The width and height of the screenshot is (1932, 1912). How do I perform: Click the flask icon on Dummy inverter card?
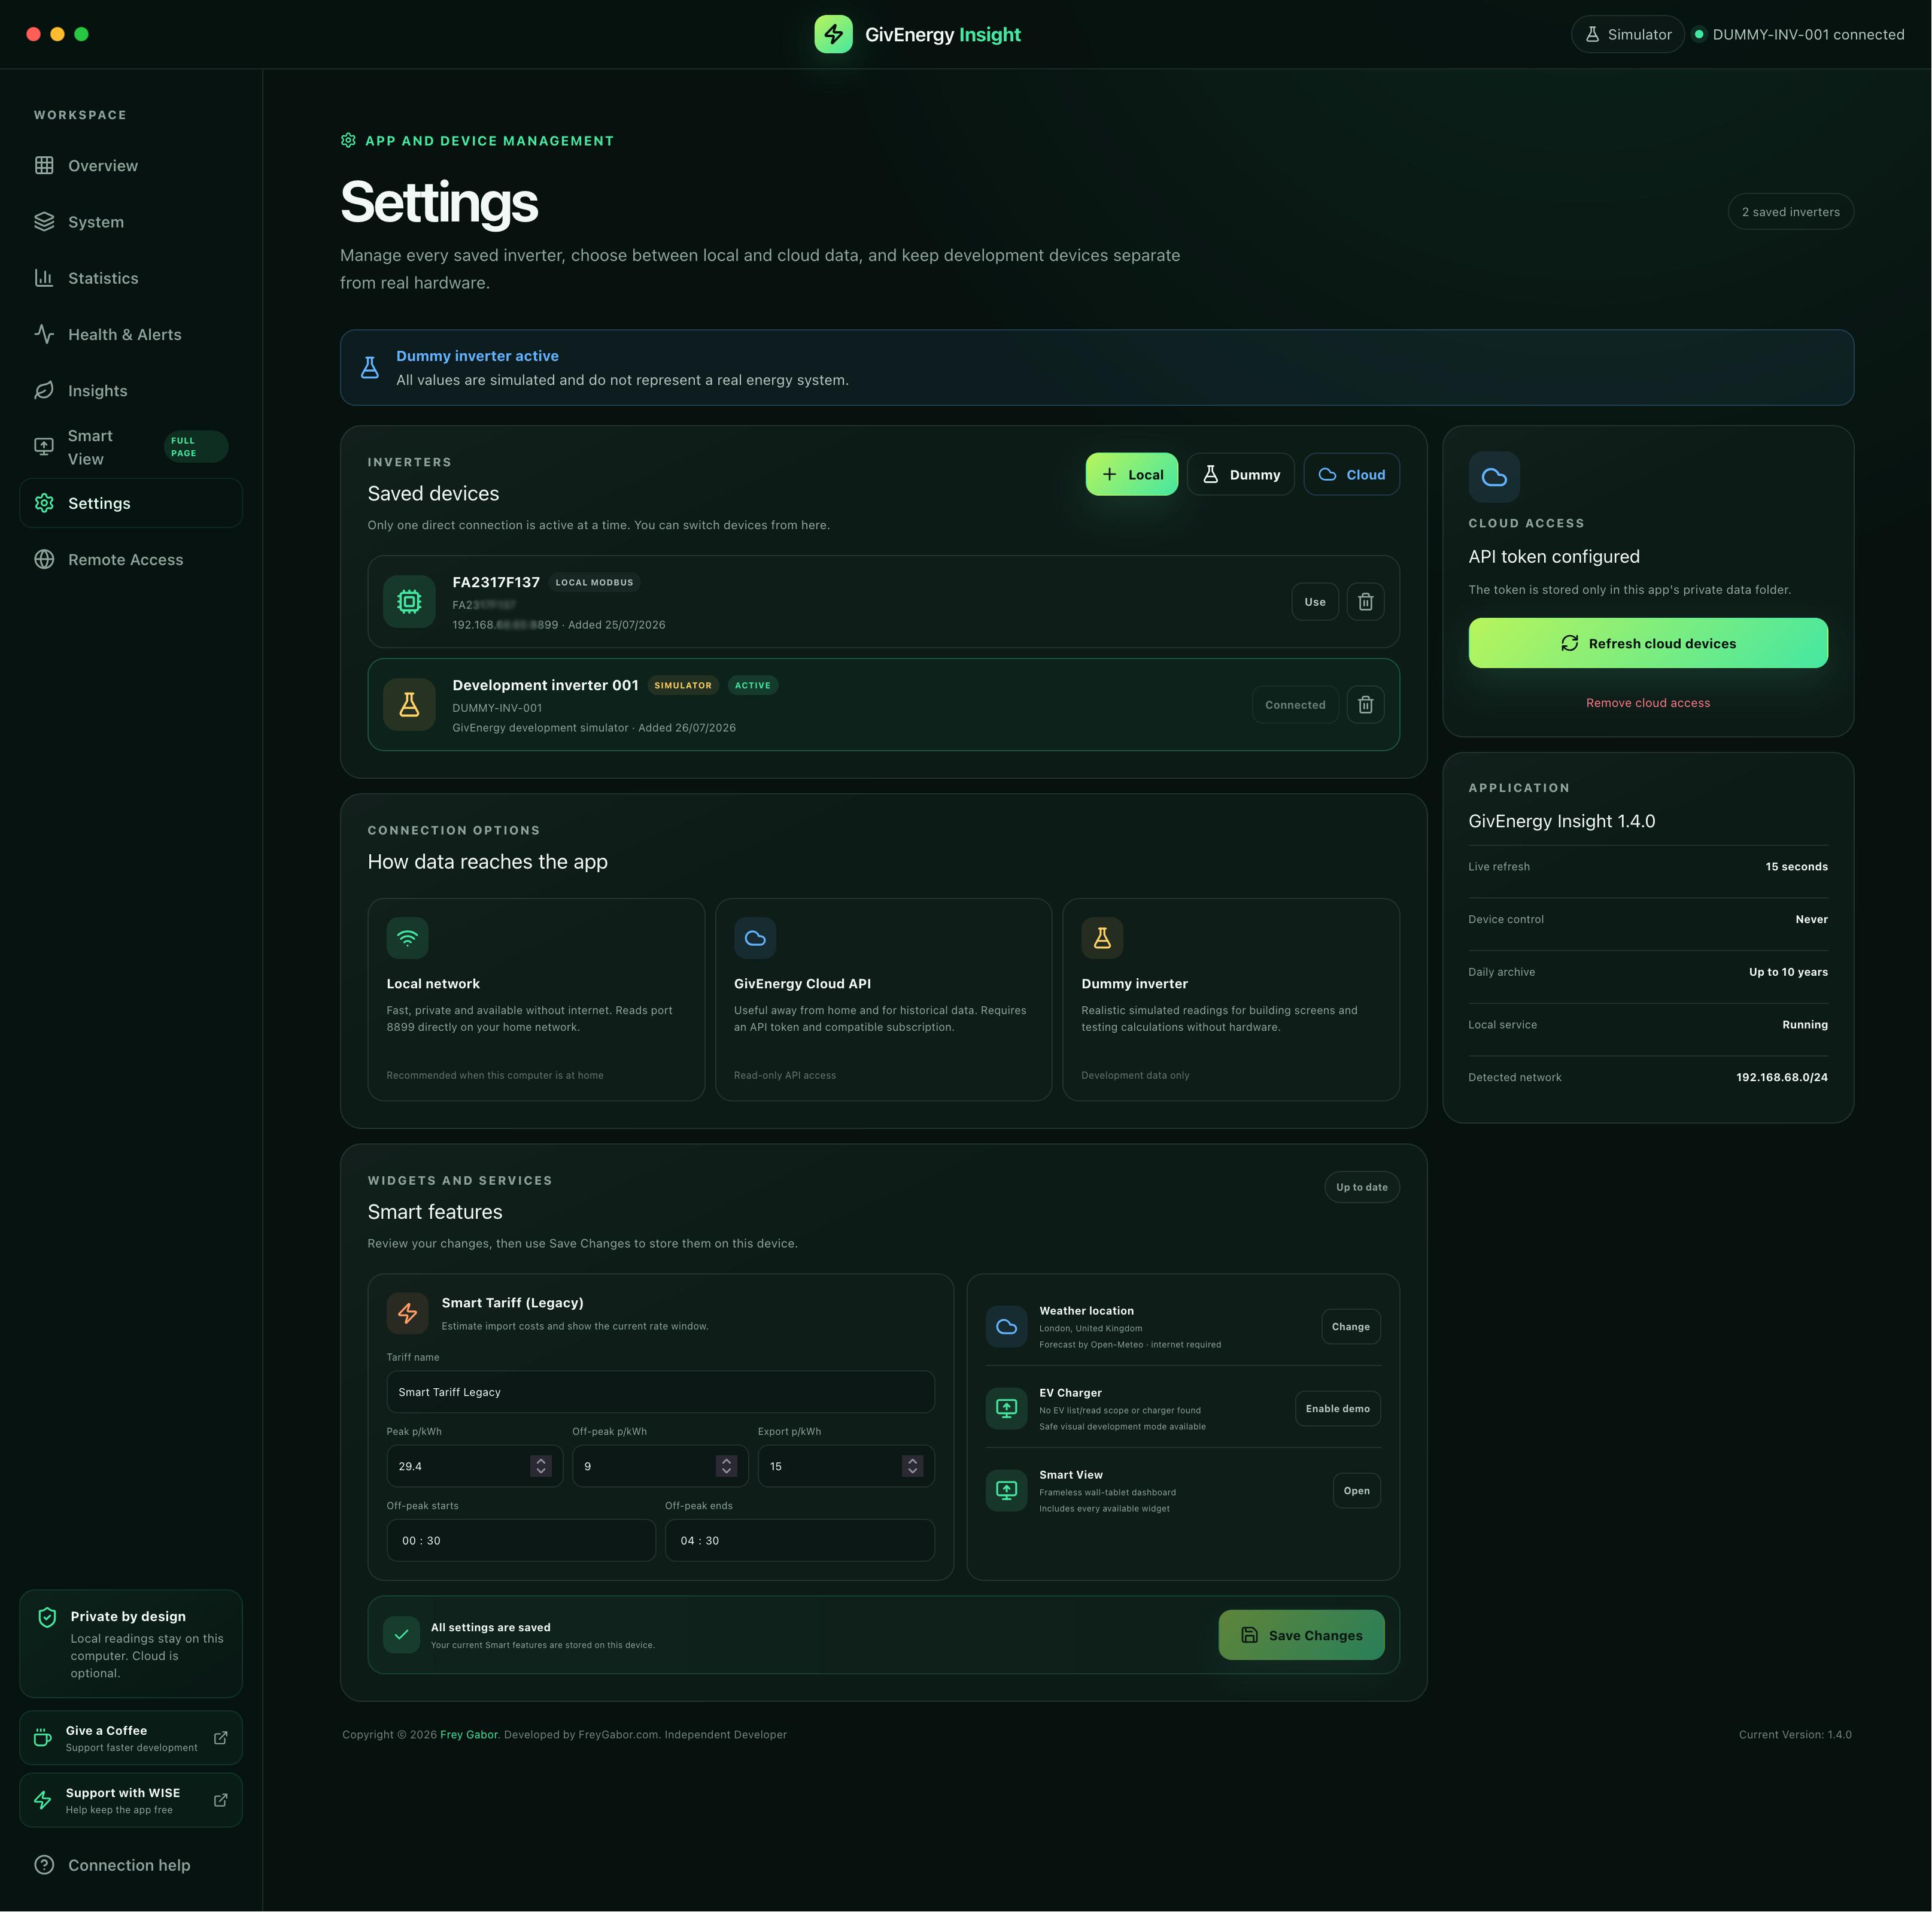click(1102, 938)
